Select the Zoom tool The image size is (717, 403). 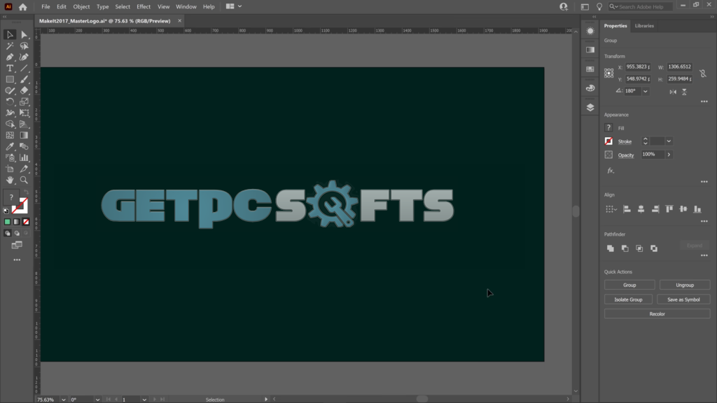tap(25, 180)
